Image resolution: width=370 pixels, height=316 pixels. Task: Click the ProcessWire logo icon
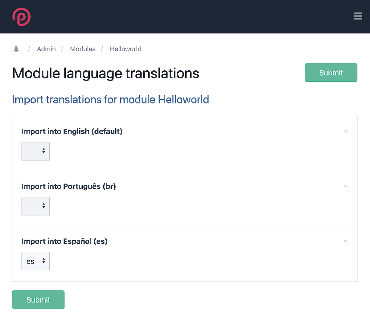point(22,17)
